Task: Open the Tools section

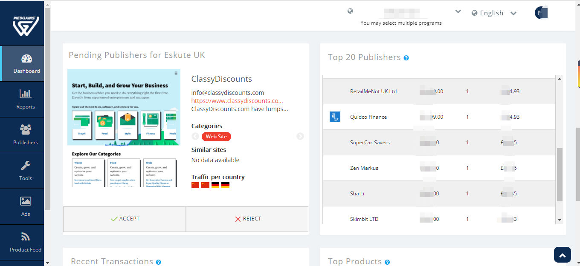Action: 22,171
